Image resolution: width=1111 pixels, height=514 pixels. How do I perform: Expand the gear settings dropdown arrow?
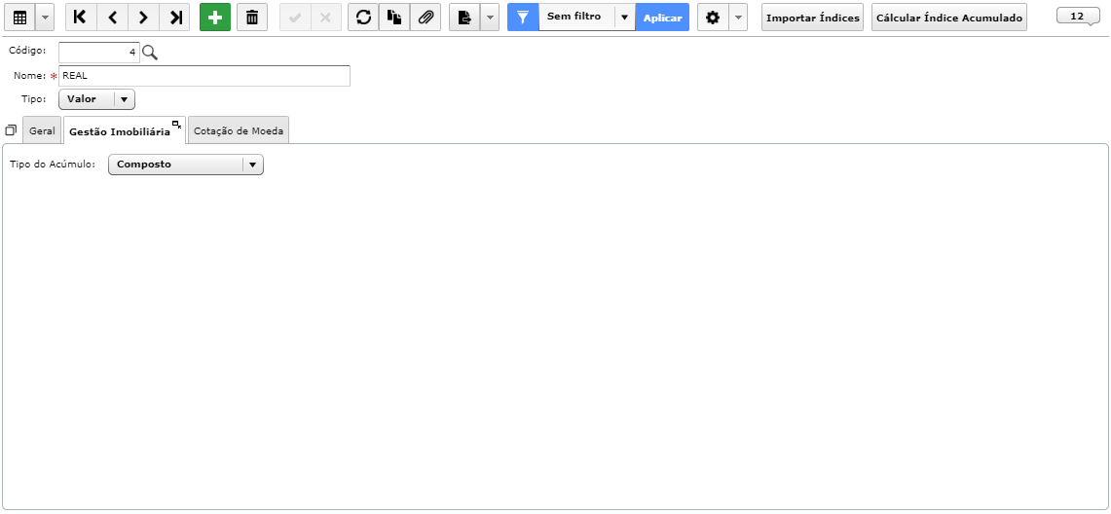point(738,18)
